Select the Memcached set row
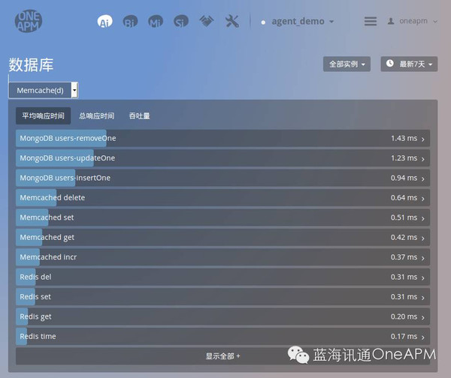Screen dimensions: 451x378 pos(223,217)
